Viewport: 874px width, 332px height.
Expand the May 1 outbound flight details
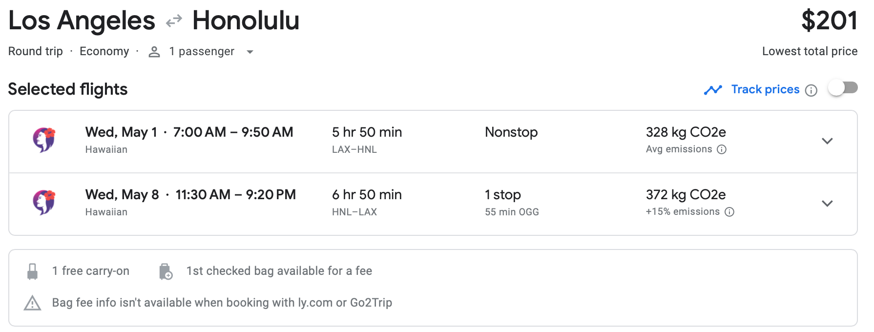pos(827,141)
